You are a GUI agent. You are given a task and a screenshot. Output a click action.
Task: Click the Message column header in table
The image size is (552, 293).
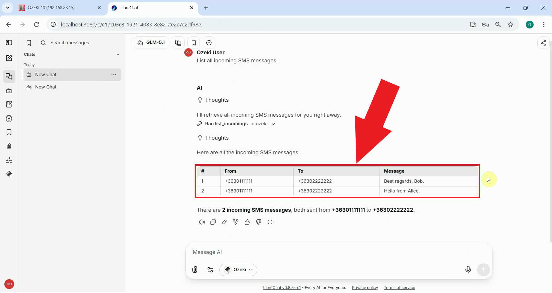[429, 171]
